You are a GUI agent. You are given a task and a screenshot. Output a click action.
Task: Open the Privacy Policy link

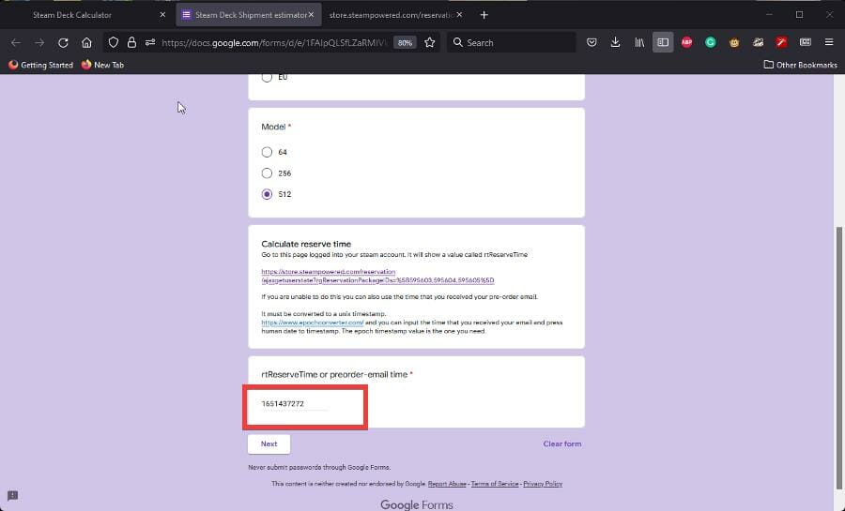coord(543,484)
